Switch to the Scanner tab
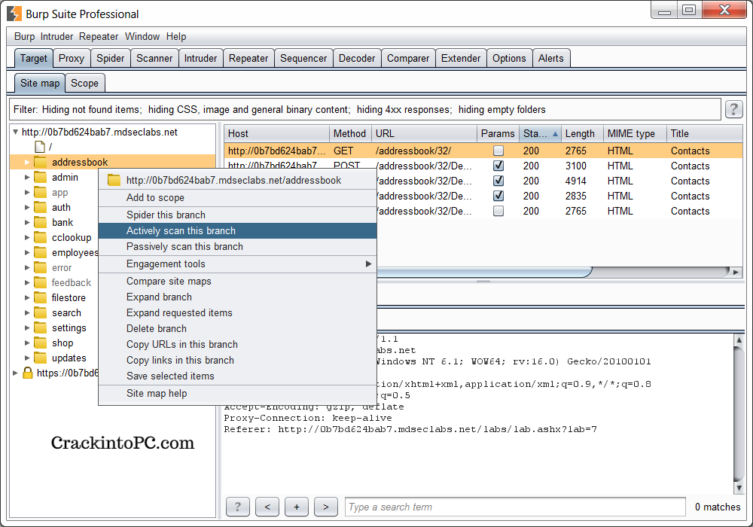The height and width of the screenshot is (527, 753). (x=154, y=58)
